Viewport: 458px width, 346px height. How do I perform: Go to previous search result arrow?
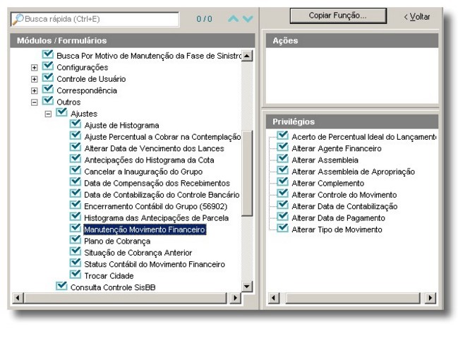(233, 19)
